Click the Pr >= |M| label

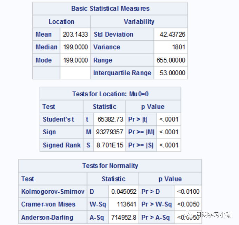pyautogui.click(x=141, y=132)
